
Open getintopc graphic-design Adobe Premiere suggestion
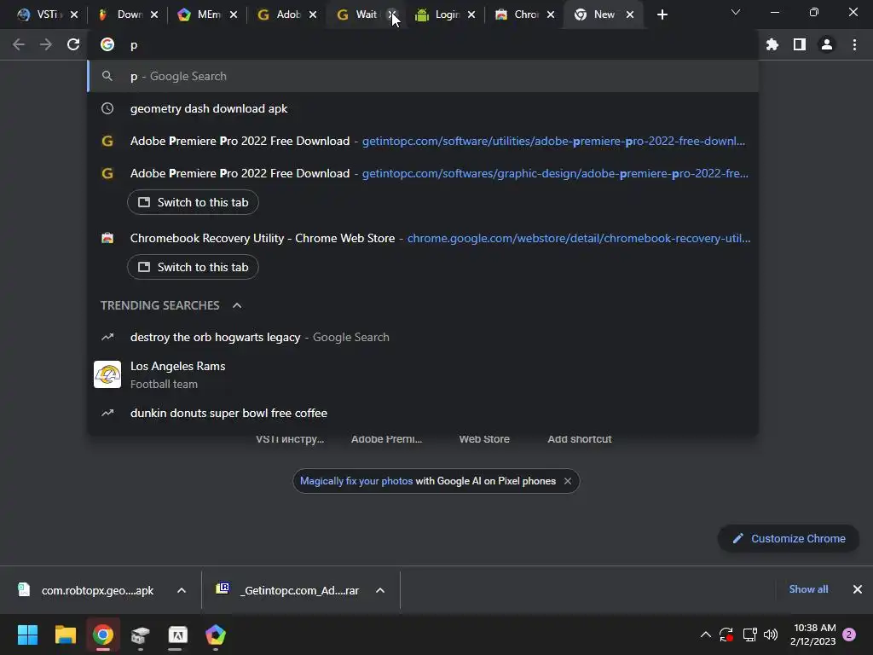coord(423,173)
